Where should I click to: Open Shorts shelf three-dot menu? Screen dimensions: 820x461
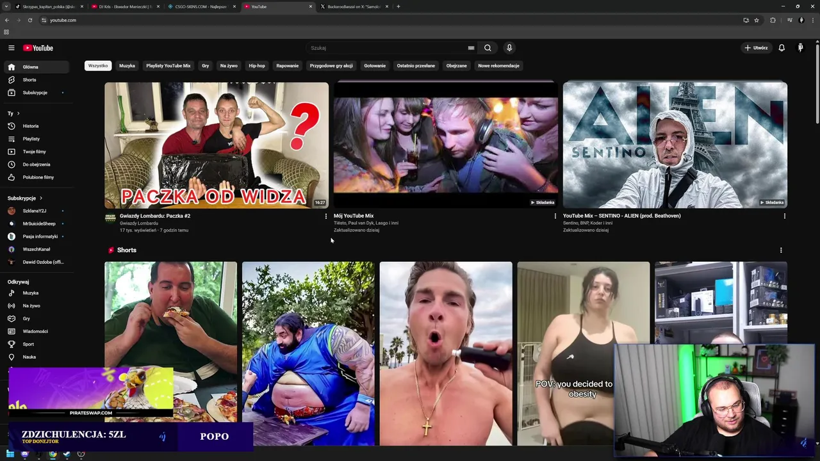(x=780, y=250)
